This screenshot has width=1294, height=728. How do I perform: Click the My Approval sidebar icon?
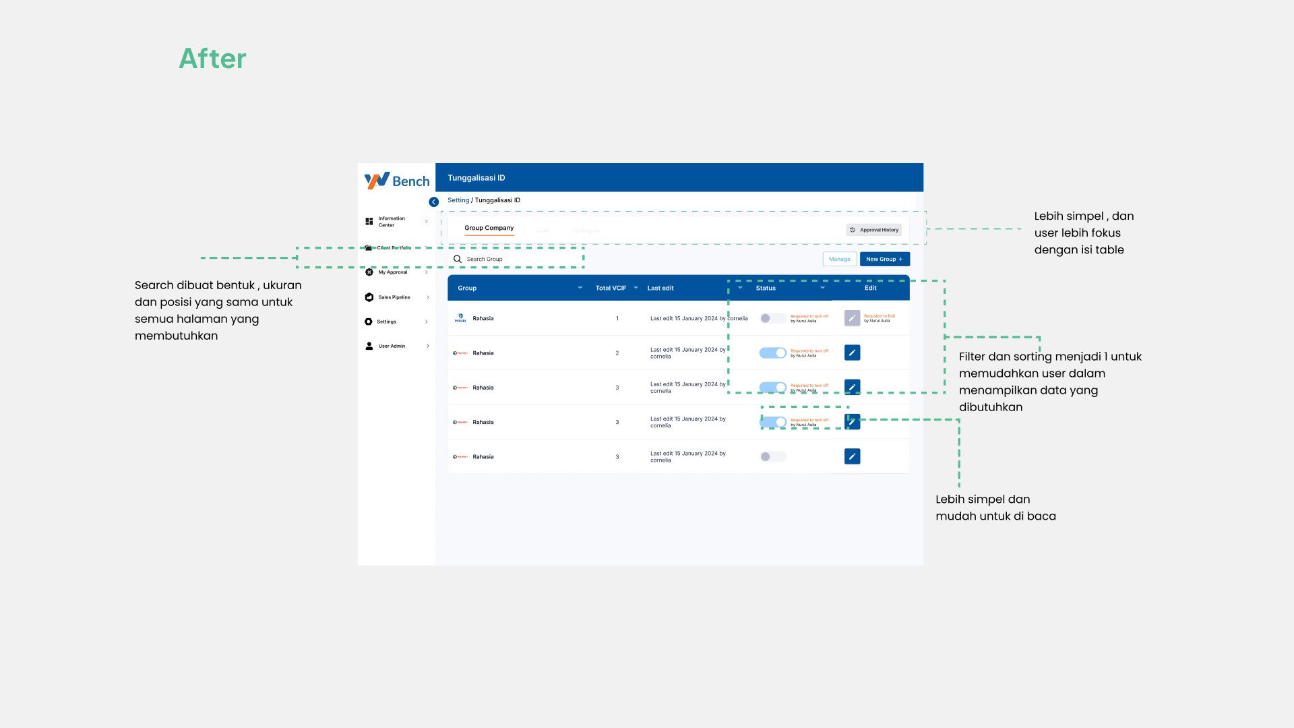click(x=369, y=272)
